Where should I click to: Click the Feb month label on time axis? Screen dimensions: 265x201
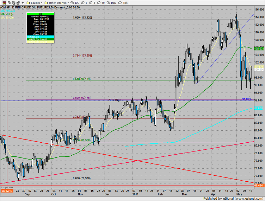coord(160,194)
